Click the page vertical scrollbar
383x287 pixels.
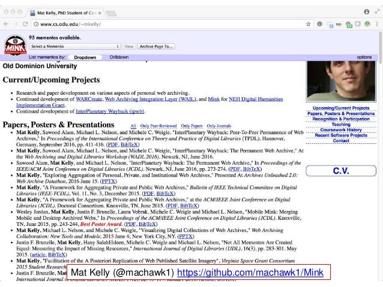pyautogui.click(x=381, y=47)
